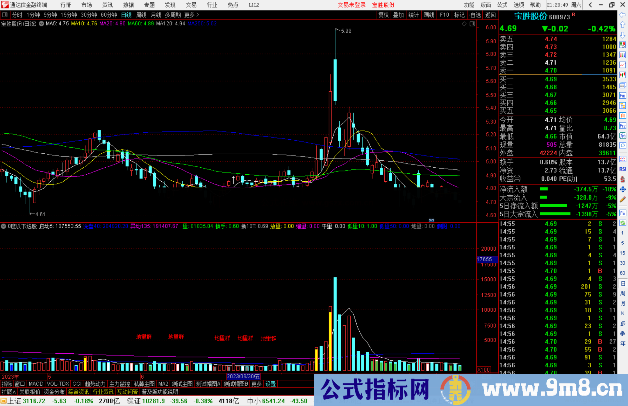Select the pencil drawing tool icon
The width and height of the screenshot is (628, 406).
622,200
